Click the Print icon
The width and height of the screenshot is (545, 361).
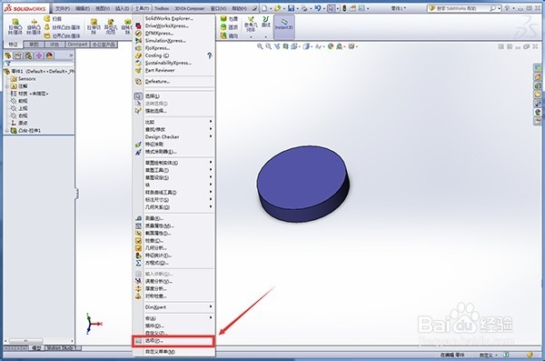tap(304, 8)
